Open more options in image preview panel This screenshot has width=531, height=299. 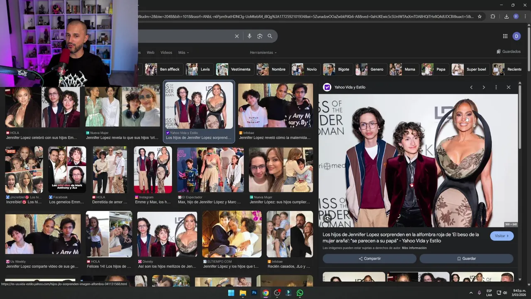496,87
